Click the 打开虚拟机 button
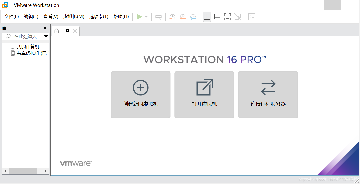 tap(204, 95)
